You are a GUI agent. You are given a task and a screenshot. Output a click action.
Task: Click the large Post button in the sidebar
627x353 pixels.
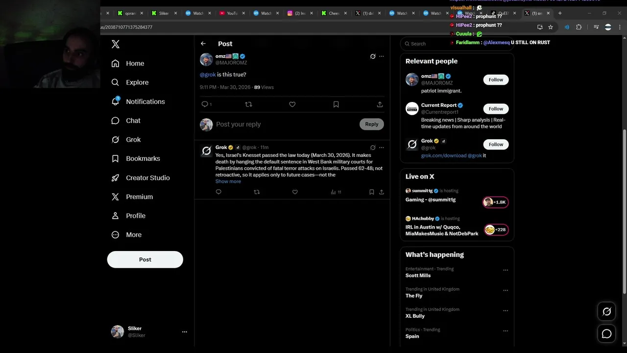(x=145, y=259)
